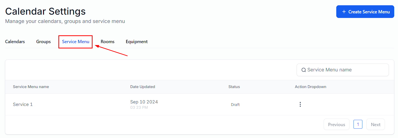Select the Service Menu tab
398x138 pixels.
pos(76,42)
